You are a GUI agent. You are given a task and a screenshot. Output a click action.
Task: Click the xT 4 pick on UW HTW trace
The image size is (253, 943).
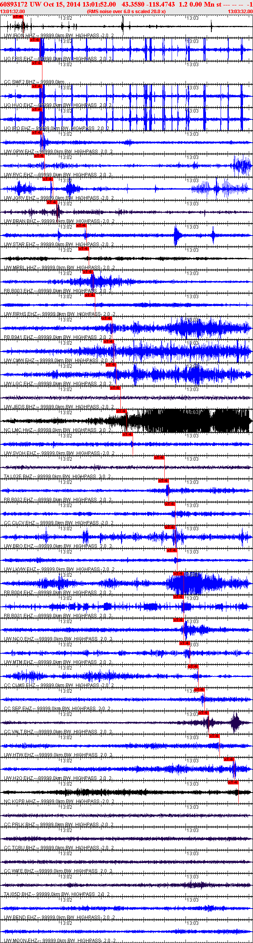click(x=214, y=736)
